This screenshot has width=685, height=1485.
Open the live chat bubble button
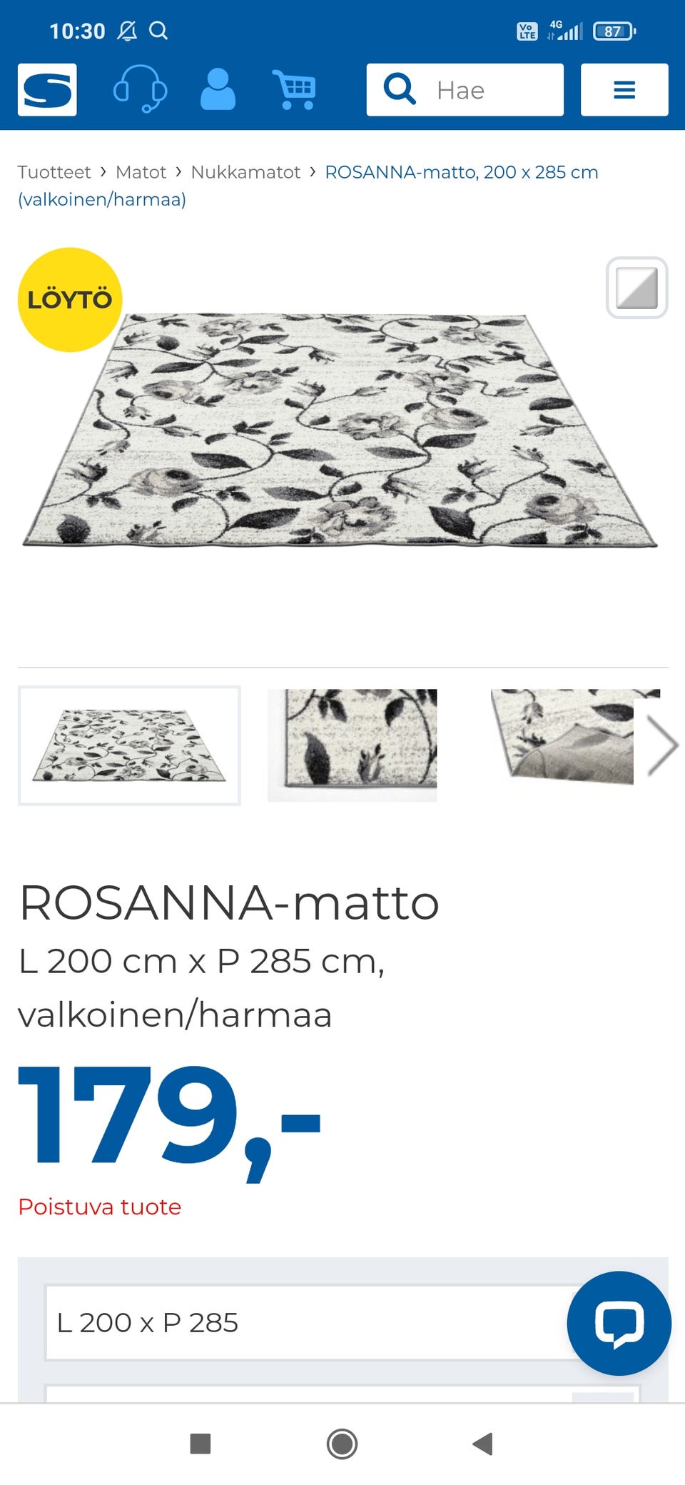(619, 1323)
